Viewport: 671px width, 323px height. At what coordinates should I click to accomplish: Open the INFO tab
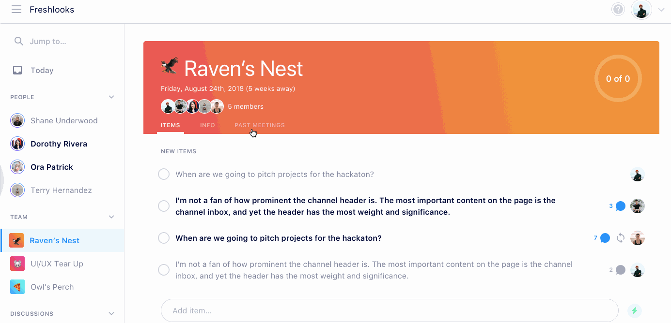(x=207, y=125)
